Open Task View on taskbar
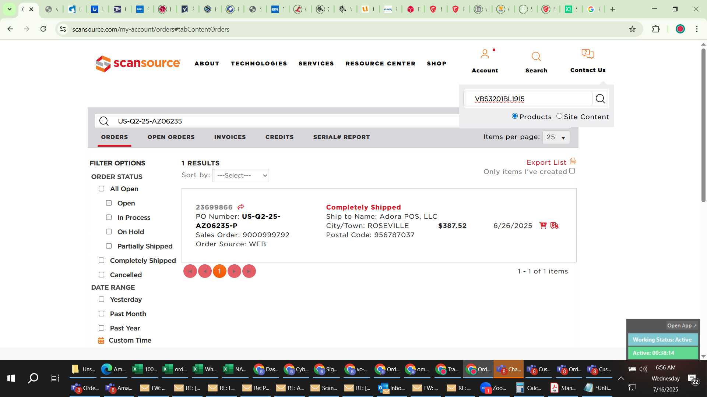Screen dimensions: 707x397 coord(55,378)
